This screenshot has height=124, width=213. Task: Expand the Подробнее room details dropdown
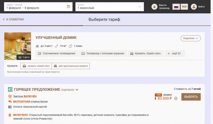[190, 38]
